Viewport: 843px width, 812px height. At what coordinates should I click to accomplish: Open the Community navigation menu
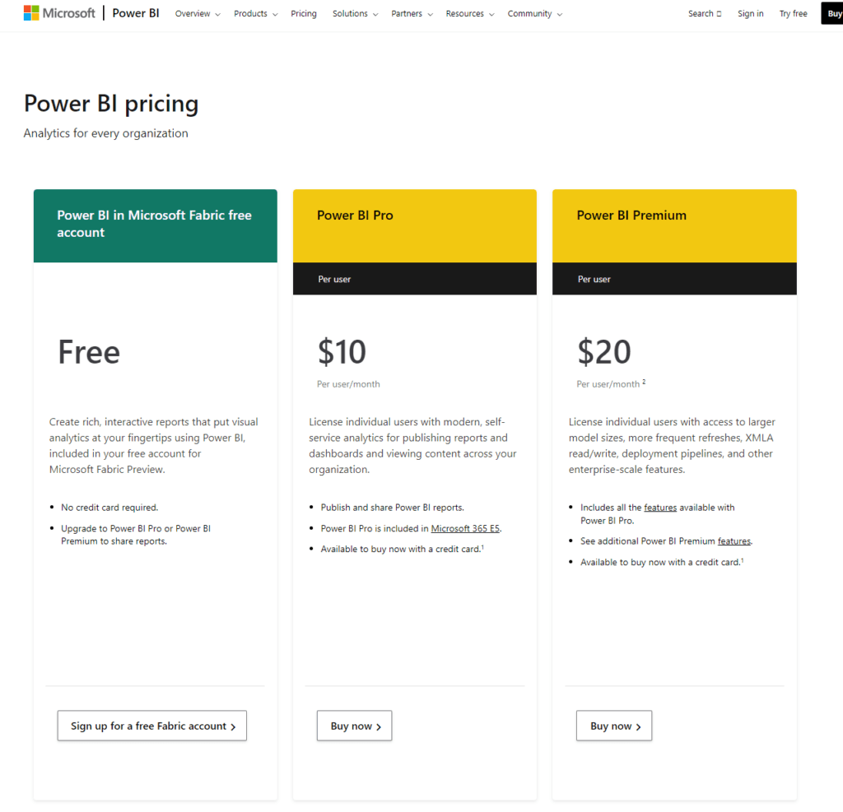[x=535, y=14]
